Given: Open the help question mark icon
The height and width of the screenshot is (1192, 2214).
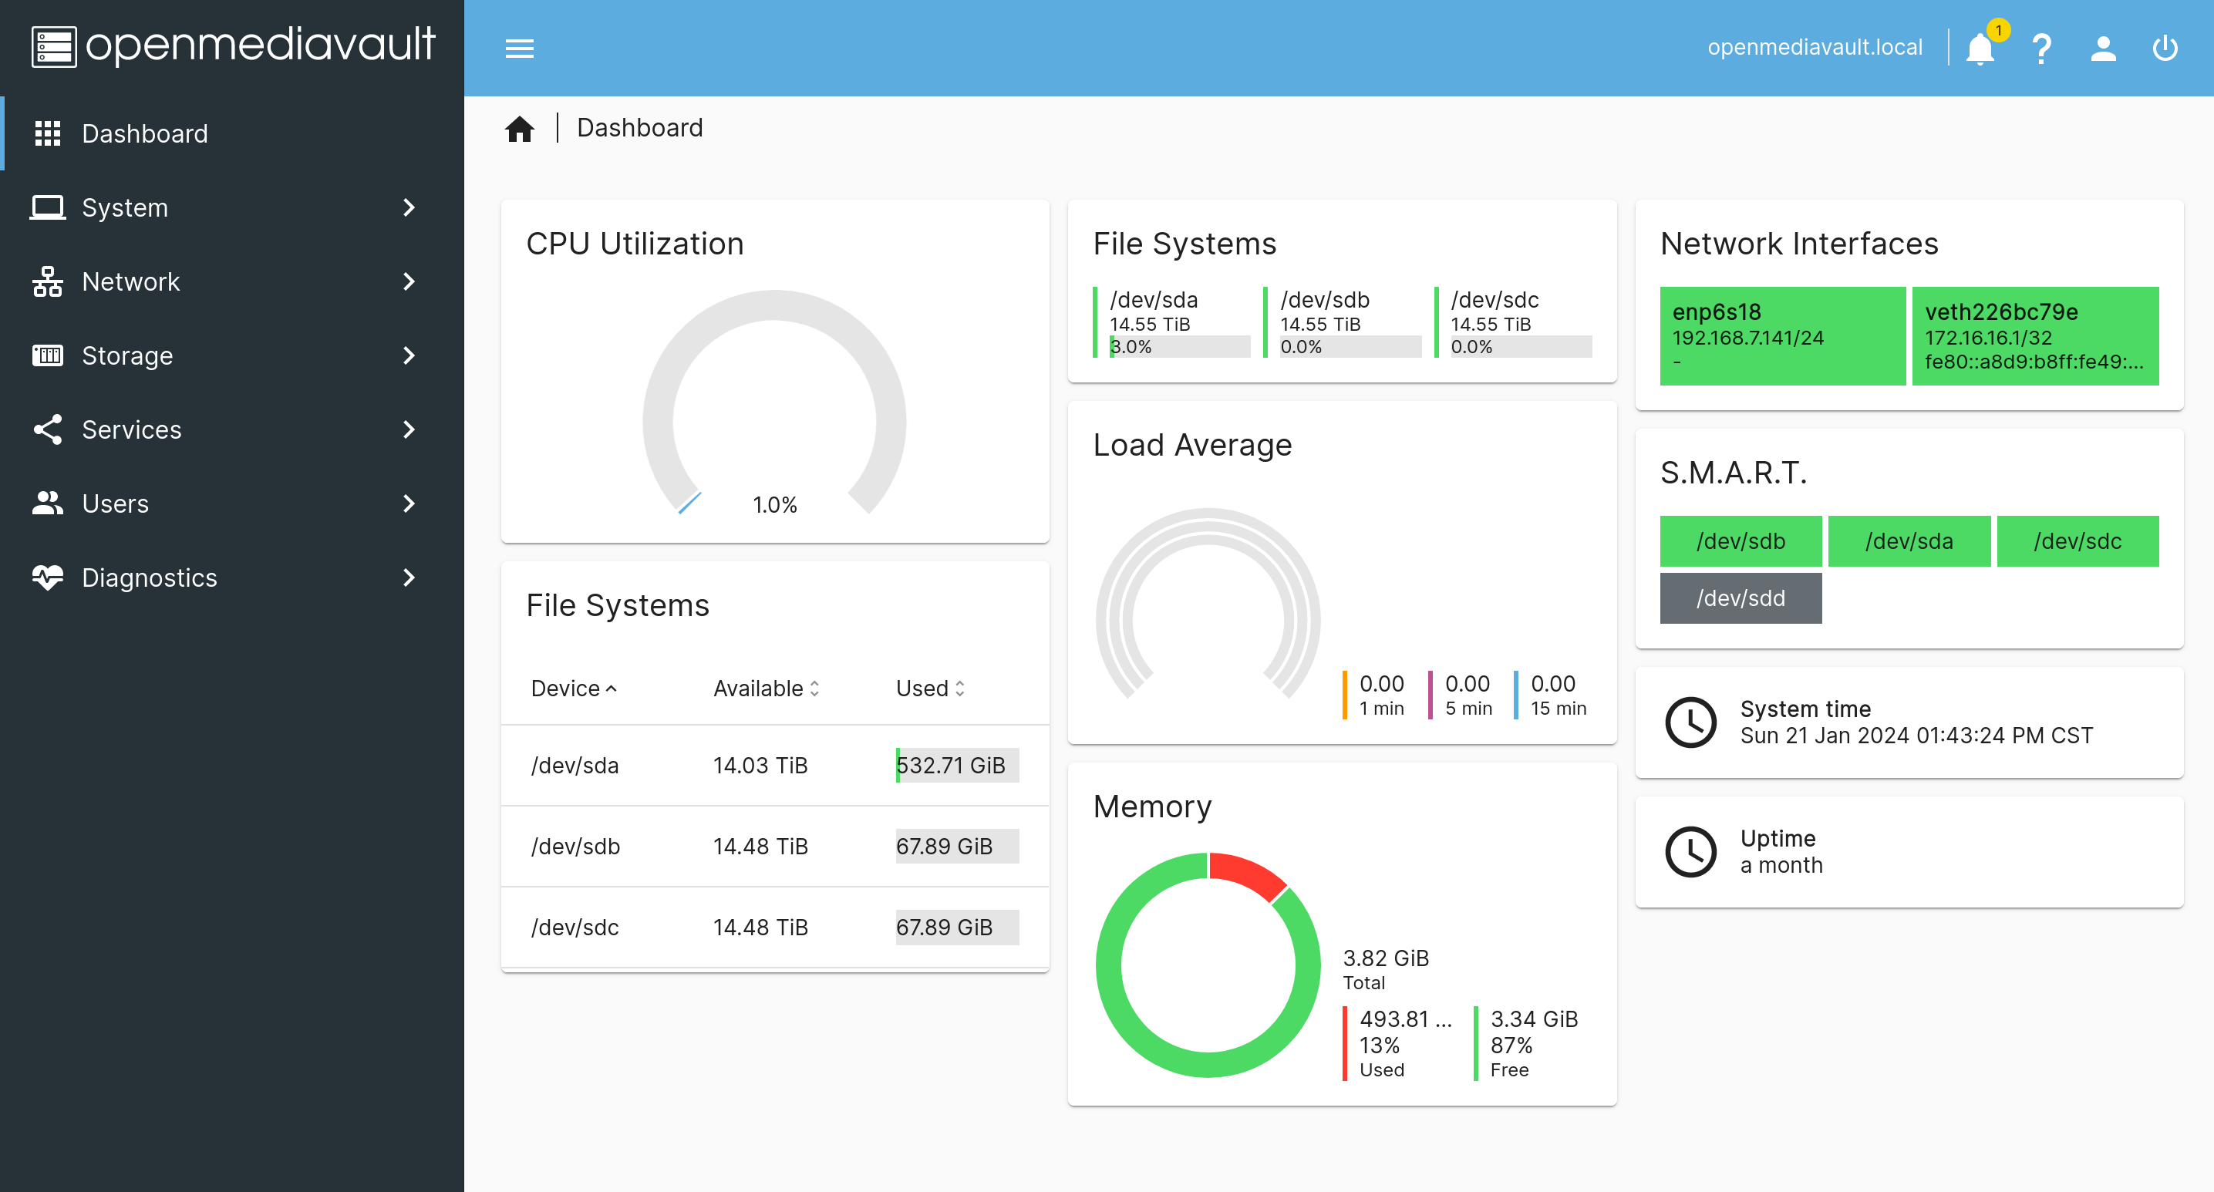Looking at the screenshot, I should tap(2041, 48).
